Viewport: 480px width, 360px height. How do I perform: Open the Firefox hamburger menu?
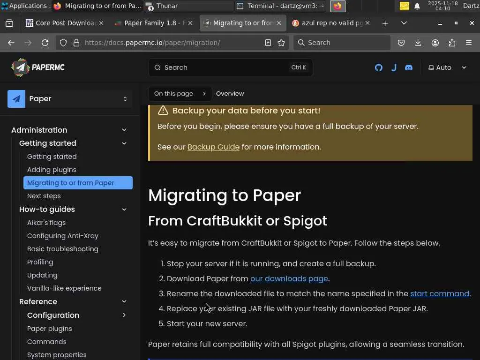(469, 43)
